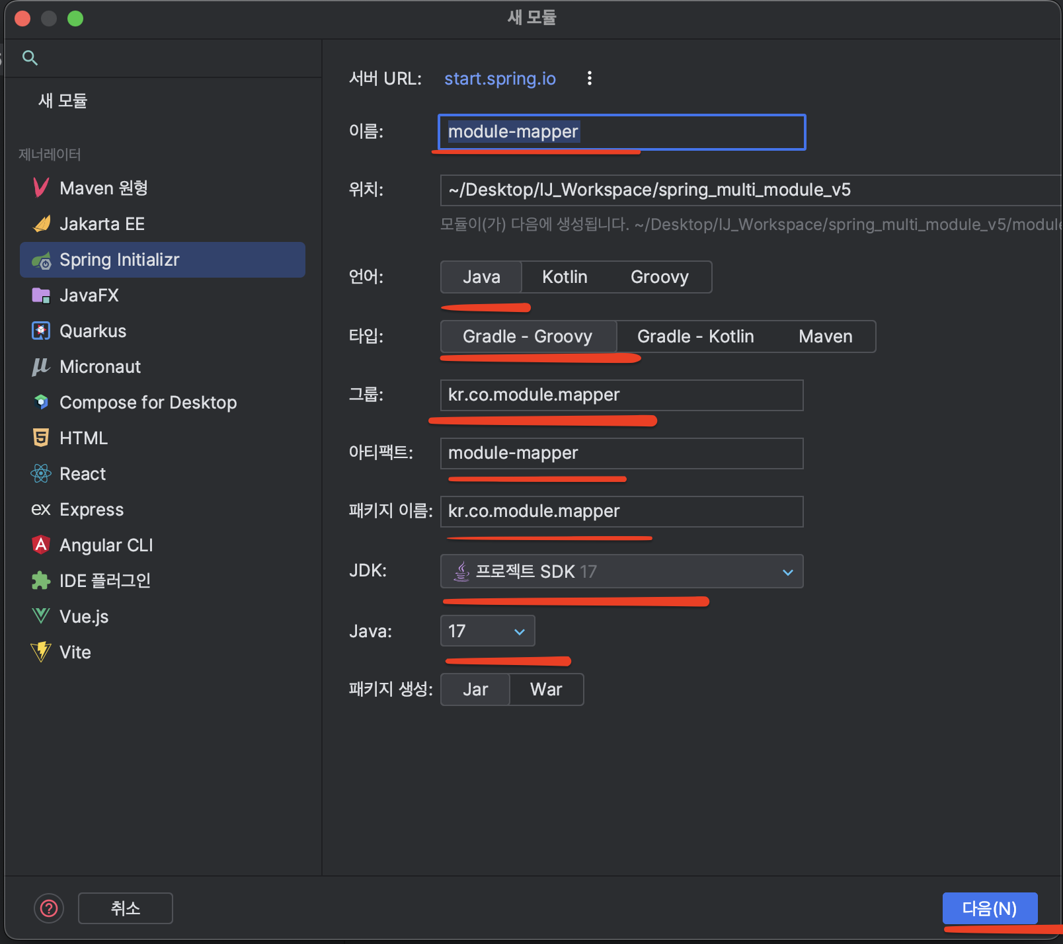The height and width of the screenshot is (944, 1063).
Task: Click the Angular CLI shield icon
Action: (x=41, y=545)
